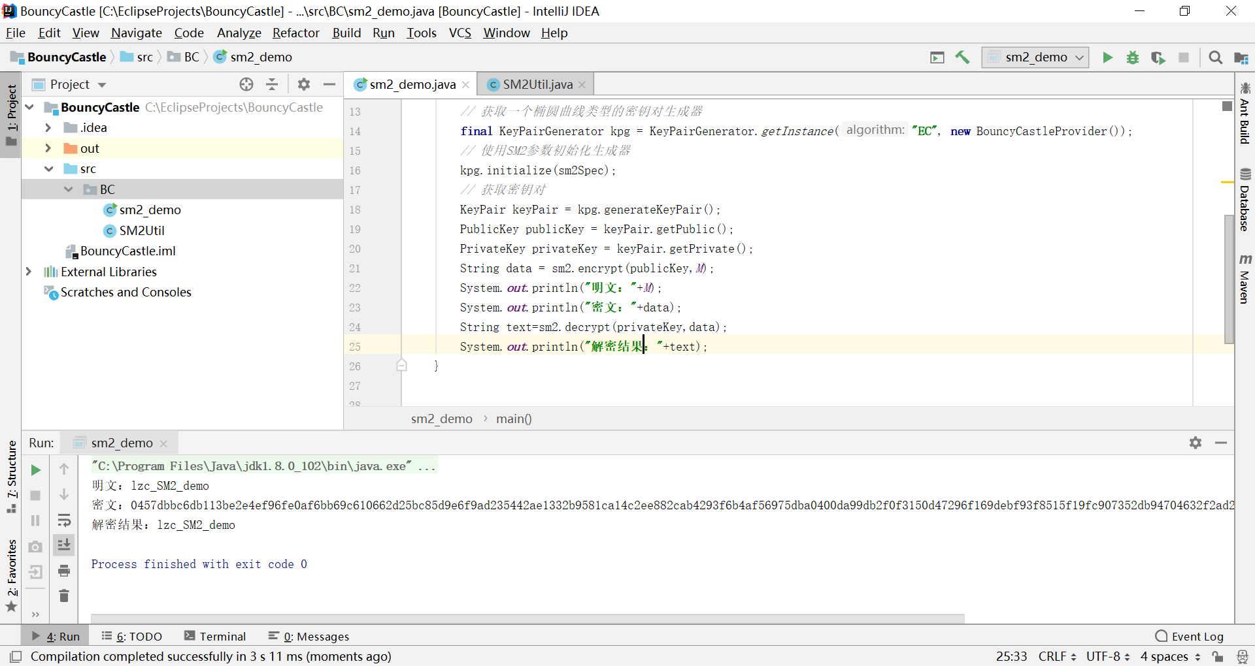Open Project Structure icon in top toolbar
This screenshot has height=666, width=1255.
click(x=1241, y=57)
